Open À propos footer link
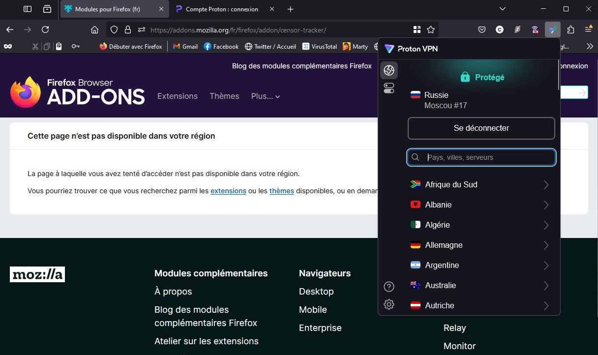 (173, 292)
